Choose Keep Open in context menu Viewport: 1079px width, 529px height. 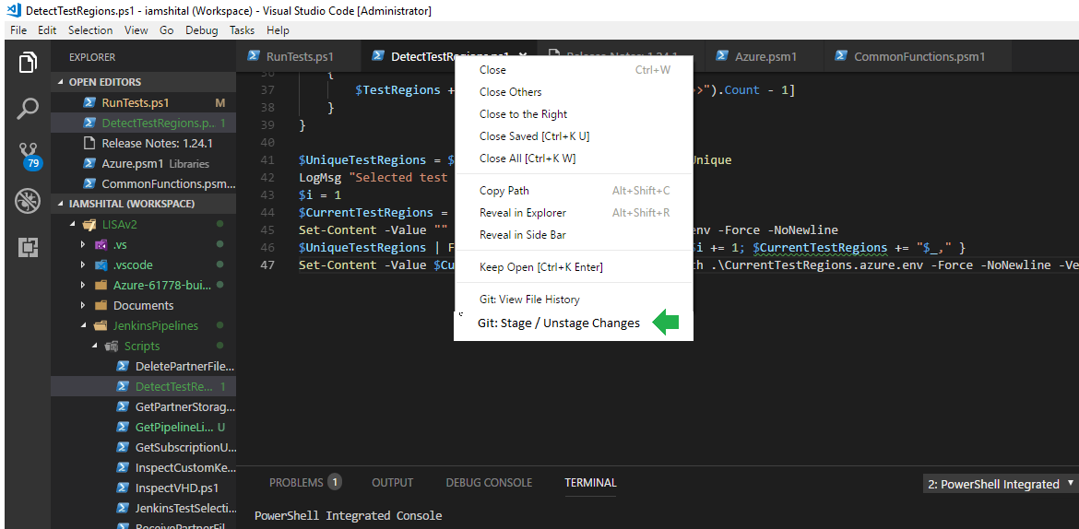(x=574, y=267)
